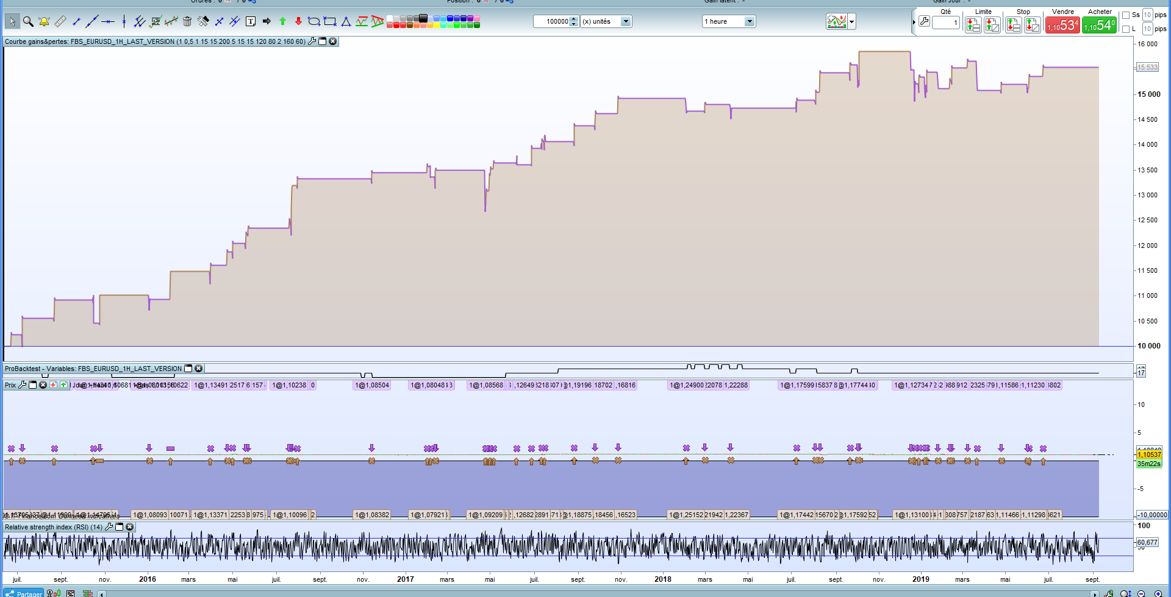Increase the 100000 quantity stepper

(x=573, y=19)
